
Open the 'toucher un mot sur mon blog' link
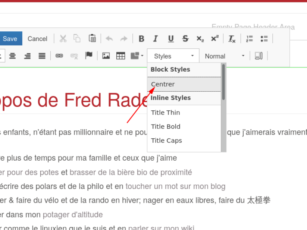pos(175,186)
